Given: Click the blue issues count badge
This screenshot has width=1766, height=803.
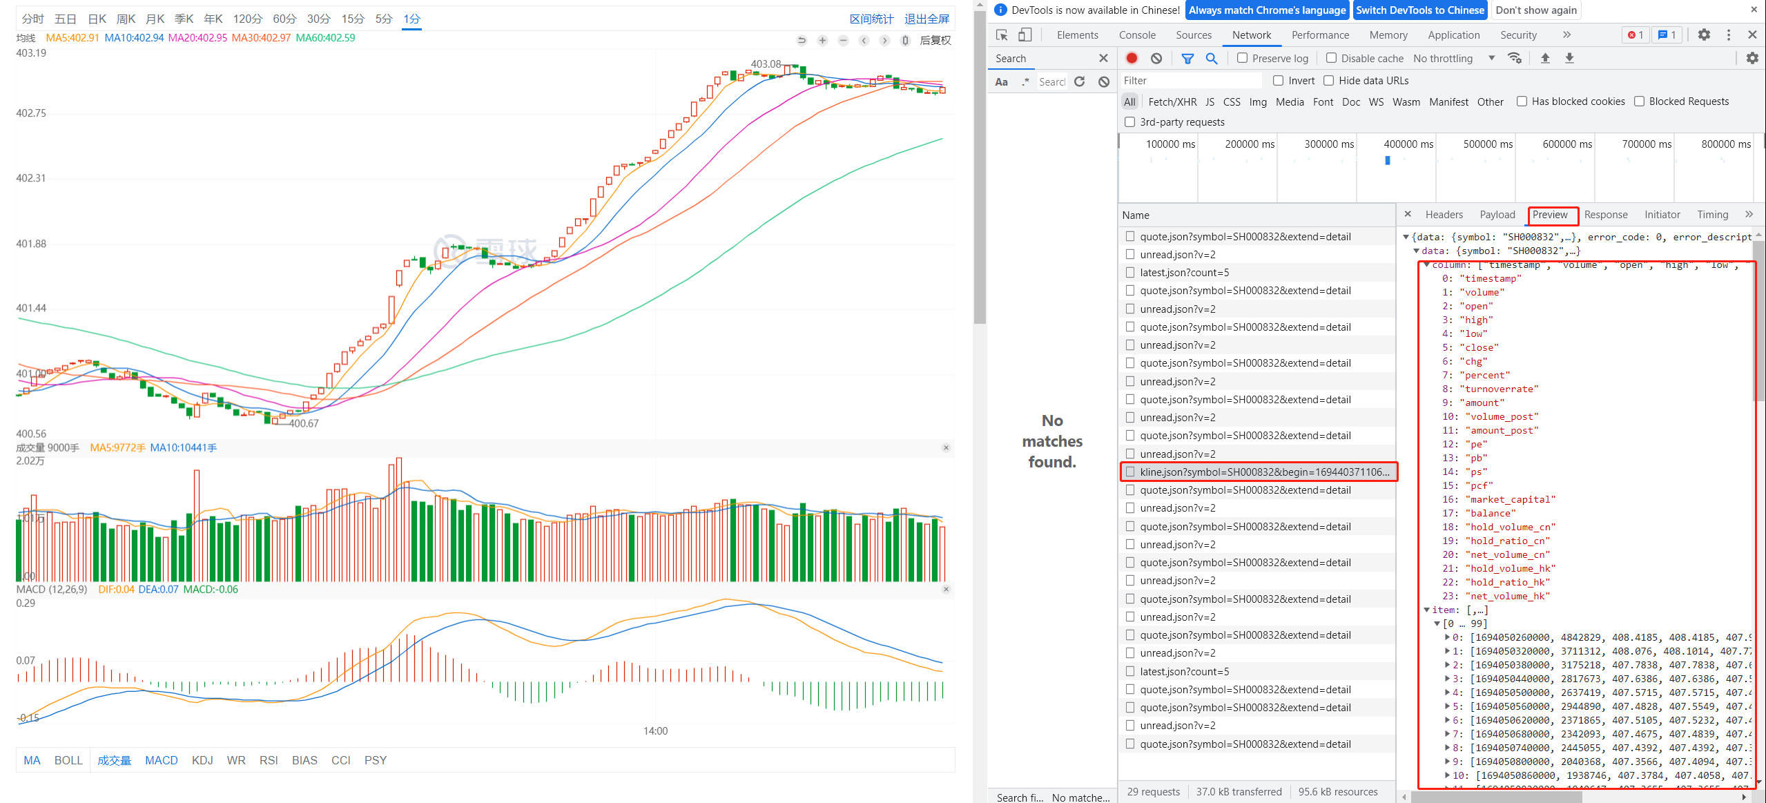Looking at the screenshot, I should click(x=1667, y=35).
